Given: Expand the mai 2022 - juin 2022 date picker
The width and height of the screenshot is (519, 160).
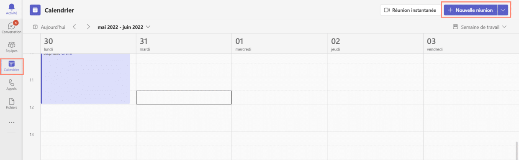Looking at the screenshot, I should 124,27.
